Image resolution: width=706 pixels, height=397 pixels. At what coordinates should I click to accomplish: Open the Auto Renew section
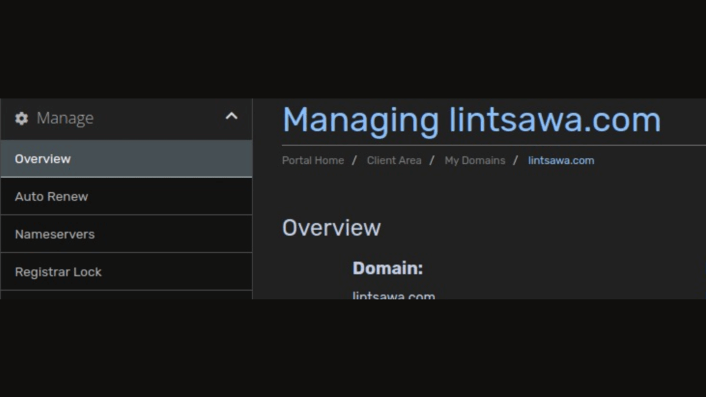pyautogui.click(x=127, y=196)
